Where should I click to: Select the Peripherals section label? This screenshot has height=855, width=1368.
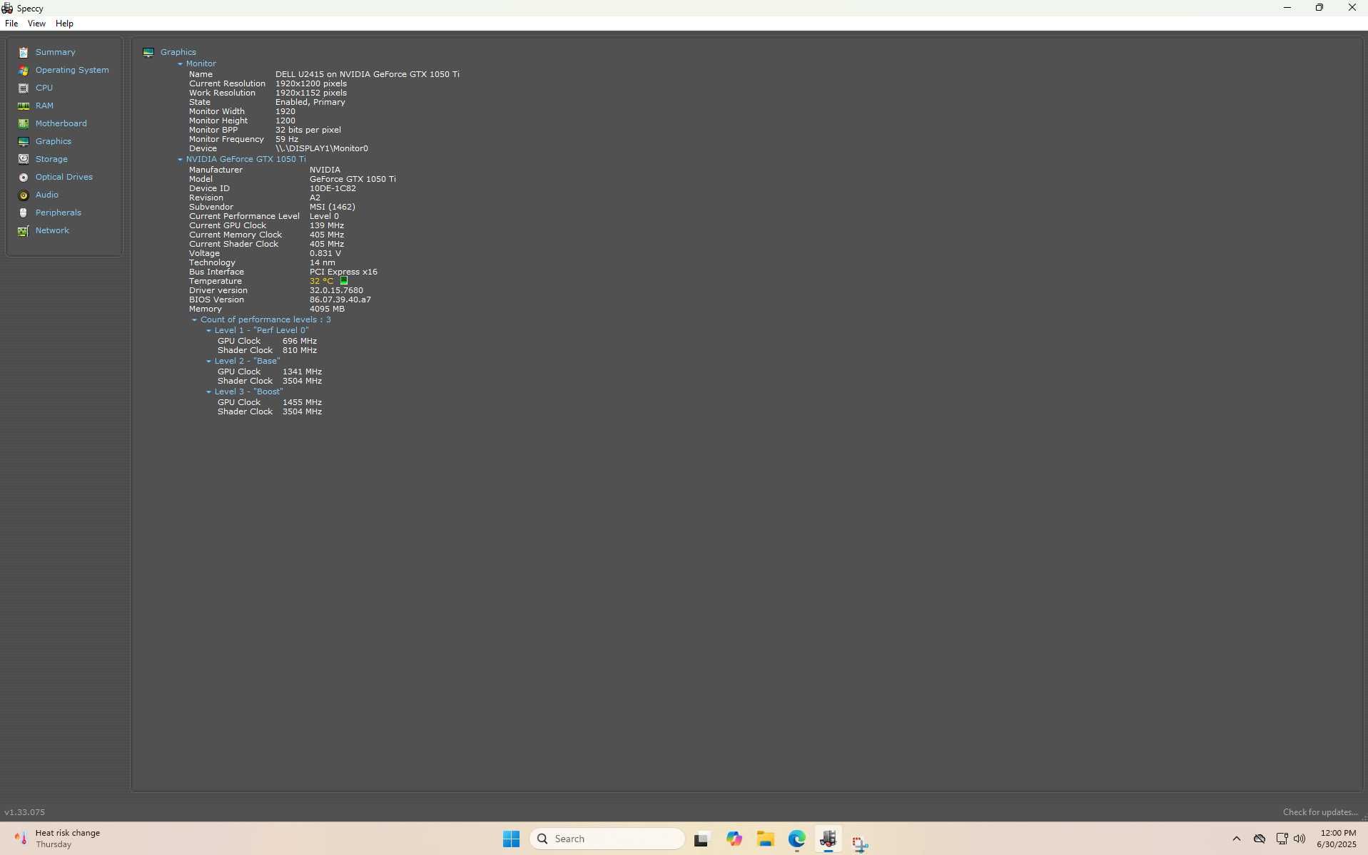[59, 213]
